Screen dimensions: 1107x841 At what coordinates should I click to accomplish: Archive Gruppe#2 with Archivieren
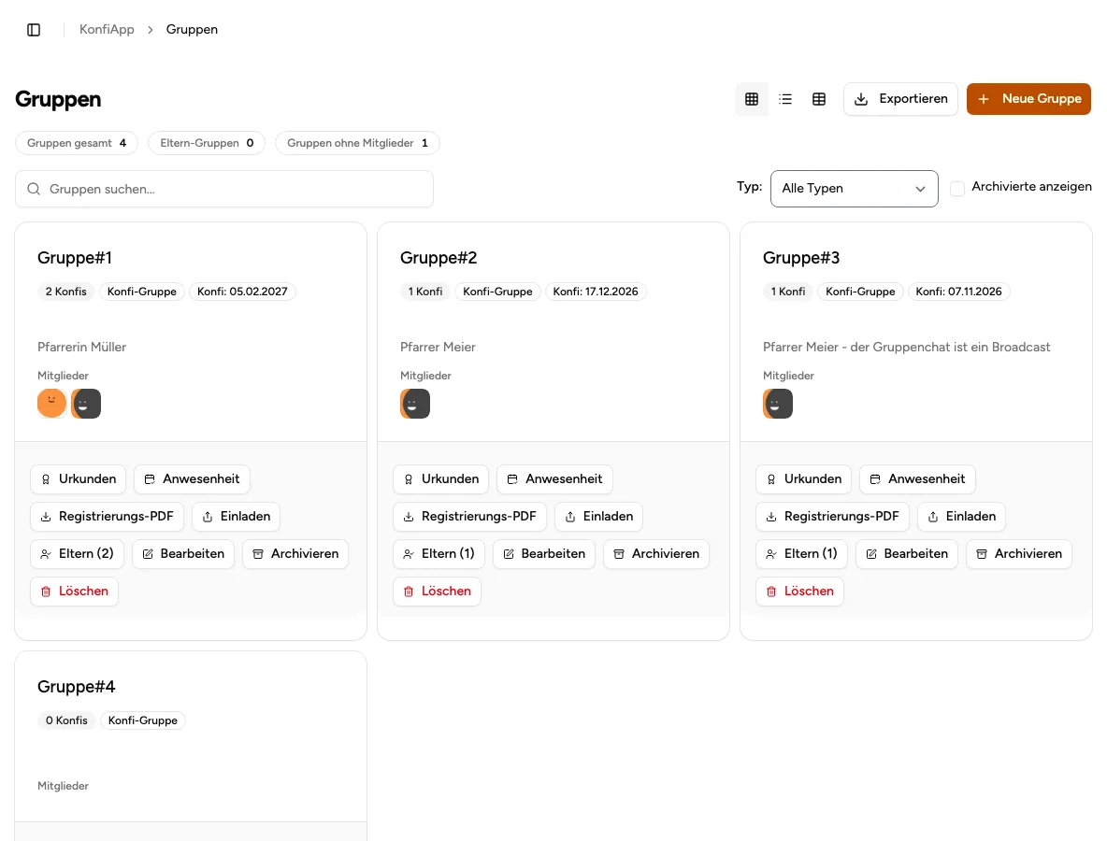point(656,554)
